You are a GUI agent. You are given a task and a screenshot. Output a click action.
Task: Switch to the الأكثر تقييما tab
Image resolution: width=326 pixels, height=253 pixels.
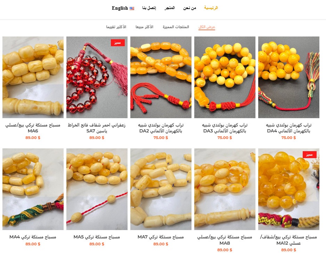[x=116, y=27]
